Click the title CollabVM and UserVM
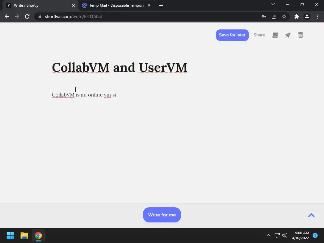Screen dimensions: 324x243 tap(120, 67)
